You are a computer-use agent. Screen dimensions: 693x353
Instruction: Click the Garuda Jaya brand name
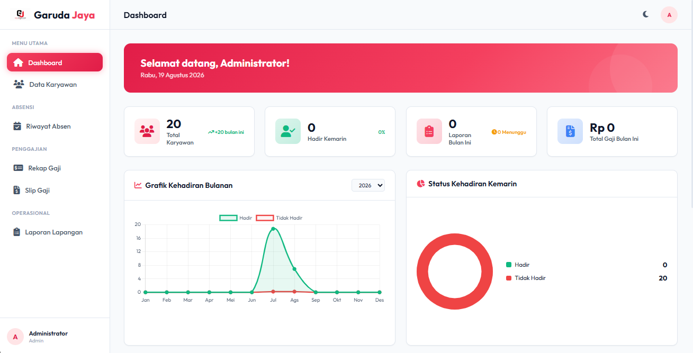pyautogui.click(x=65, y=15)
